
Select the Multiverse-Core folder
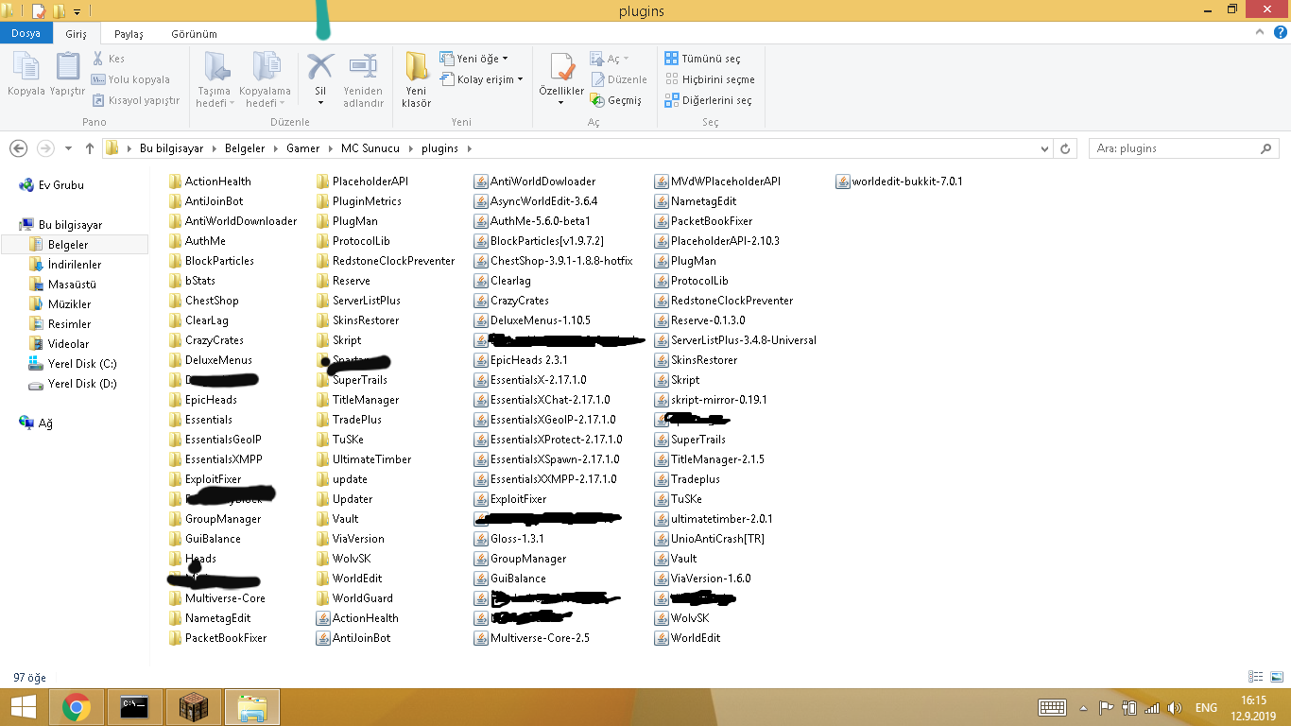coord(225,598)
